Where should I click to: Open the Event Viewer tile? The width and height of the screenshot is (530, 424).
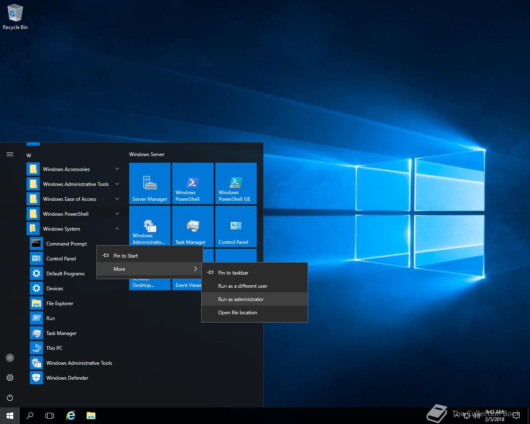187,284
